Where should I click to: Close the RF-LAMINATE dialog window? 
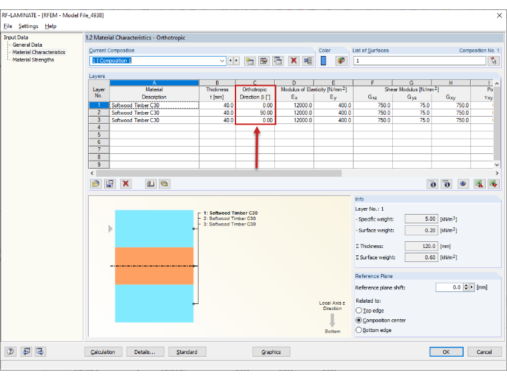(x=499, y=15)
